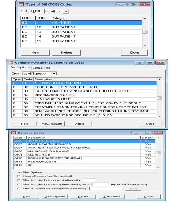Select the 0110 ROOM & BOARD PRV row
173x203 pixels.
click(84, 158)
